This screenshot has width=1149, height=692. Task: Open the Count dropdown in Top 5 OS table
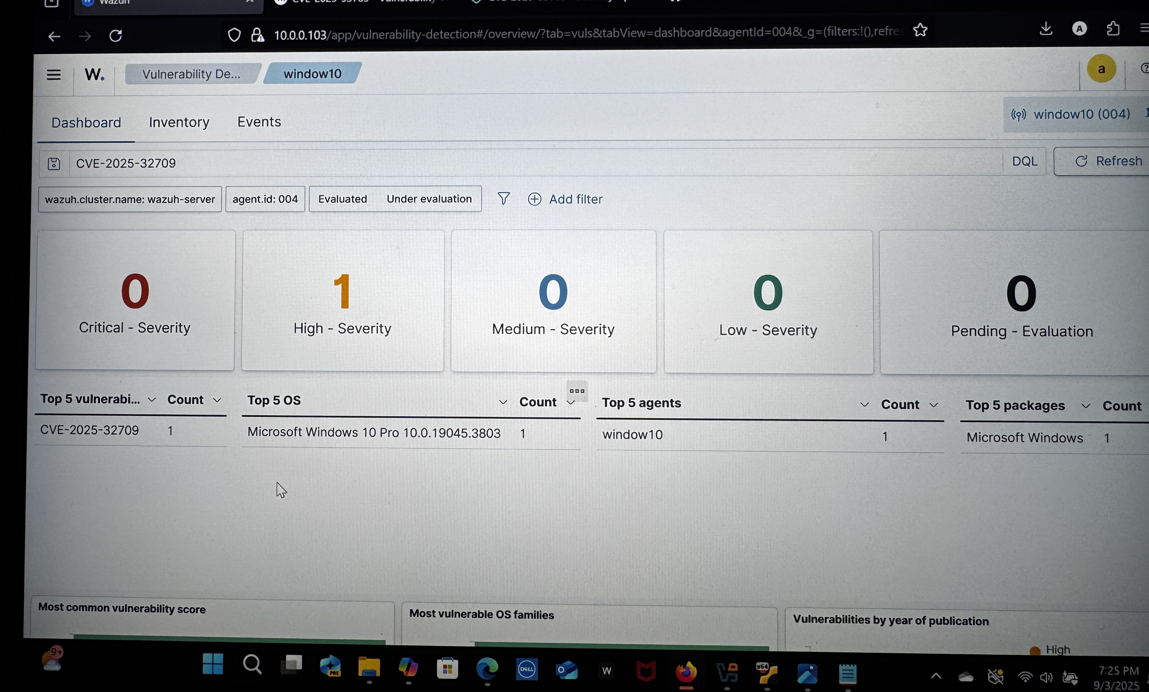pos(570,403)
